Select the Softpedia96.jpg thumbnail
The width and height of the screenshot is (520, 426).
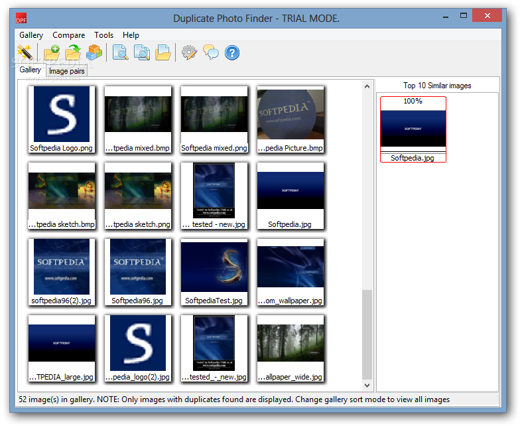pos(138,272)
